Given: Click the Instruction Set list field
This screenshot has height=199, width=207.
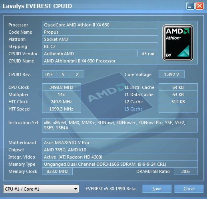Looking at the screenshot, I should (120, 125).
